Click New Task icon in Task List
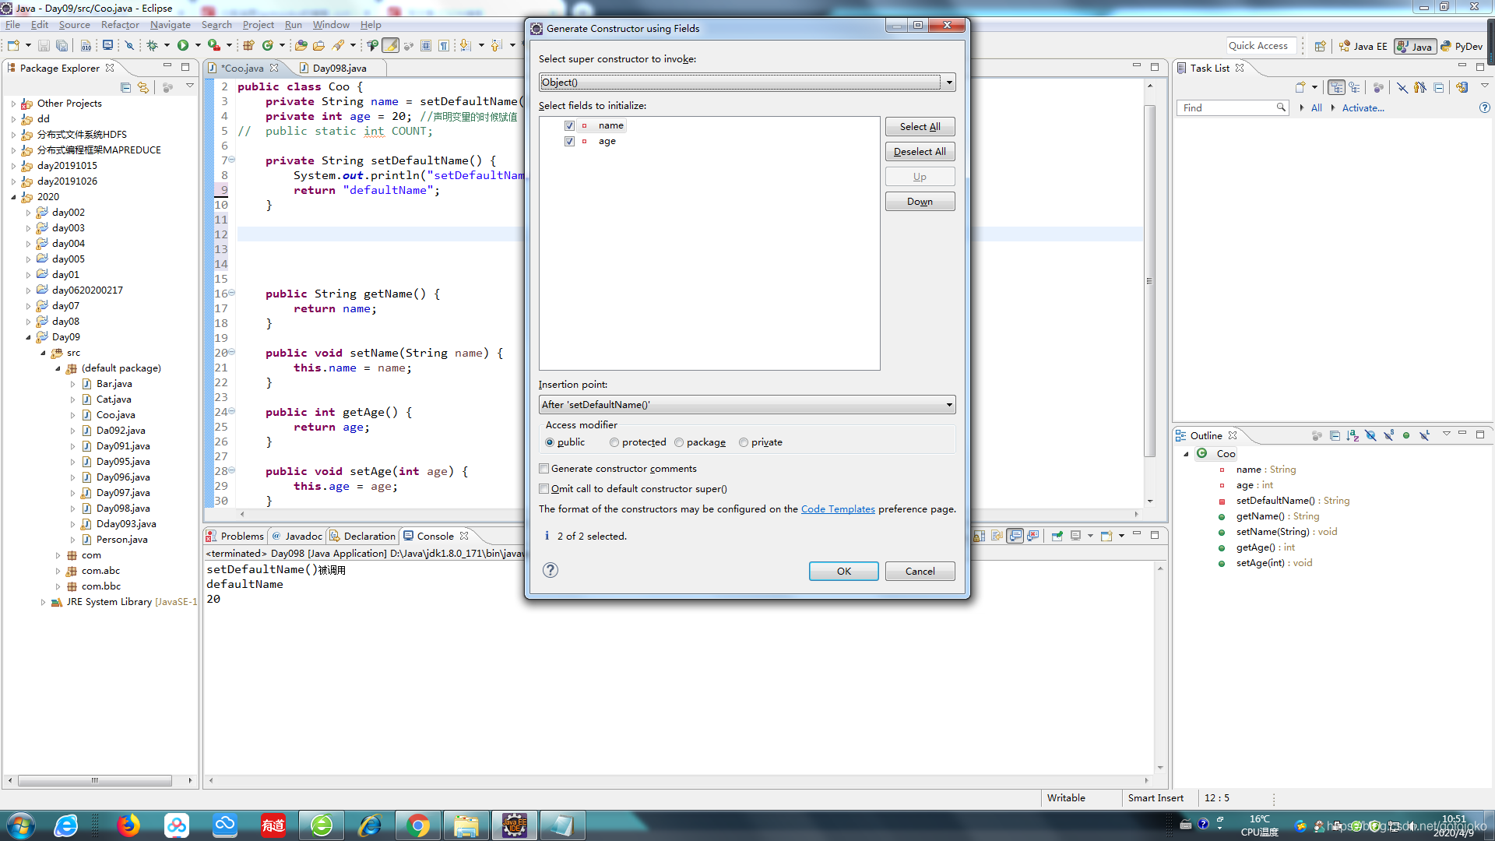This screenshot has width=1495, height=841. click(1300, 87)
